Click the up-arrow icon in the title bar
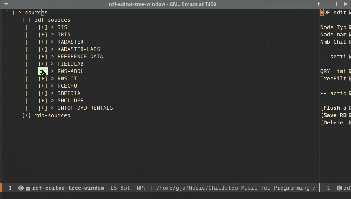Viewport: 351px width, 199px height. pos(319,4)
